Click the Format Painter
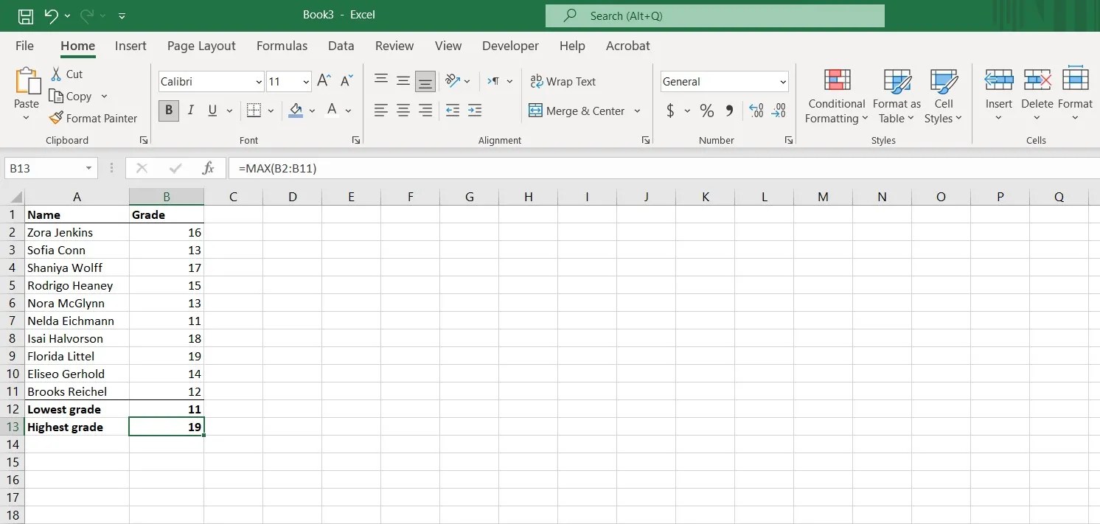The height and width of the screenshot is (524, 1100). pos(93,118)
